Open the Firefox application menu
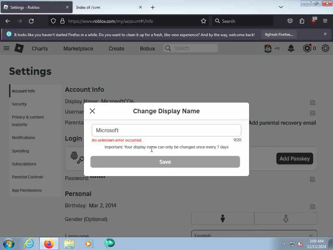 click(x=325, y=21)
